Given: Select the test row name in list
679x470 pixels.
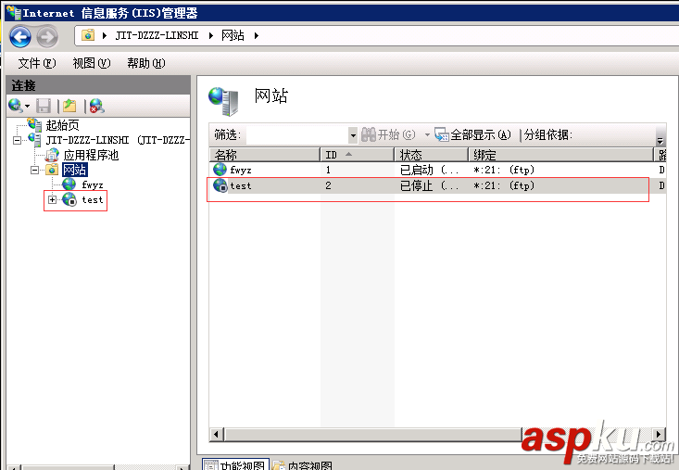Looking at the screenshot, I should pyautogui.click(x=241, y=185).
